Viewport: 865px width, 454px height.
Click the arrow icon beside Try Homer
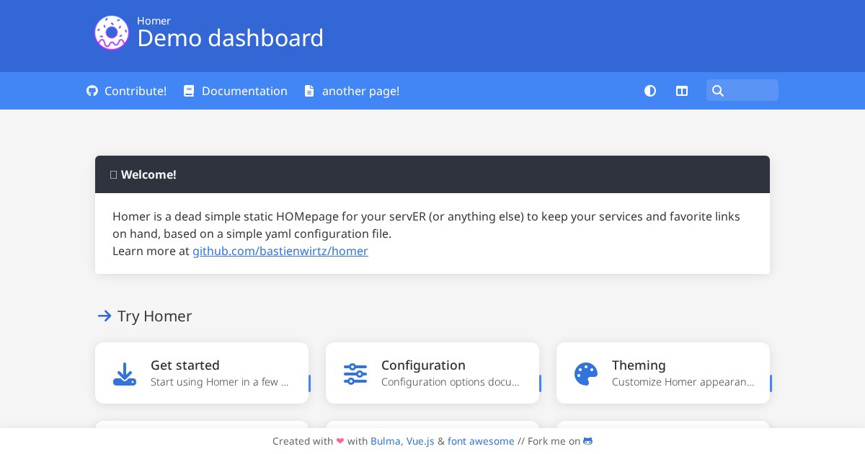click(105, 316)
